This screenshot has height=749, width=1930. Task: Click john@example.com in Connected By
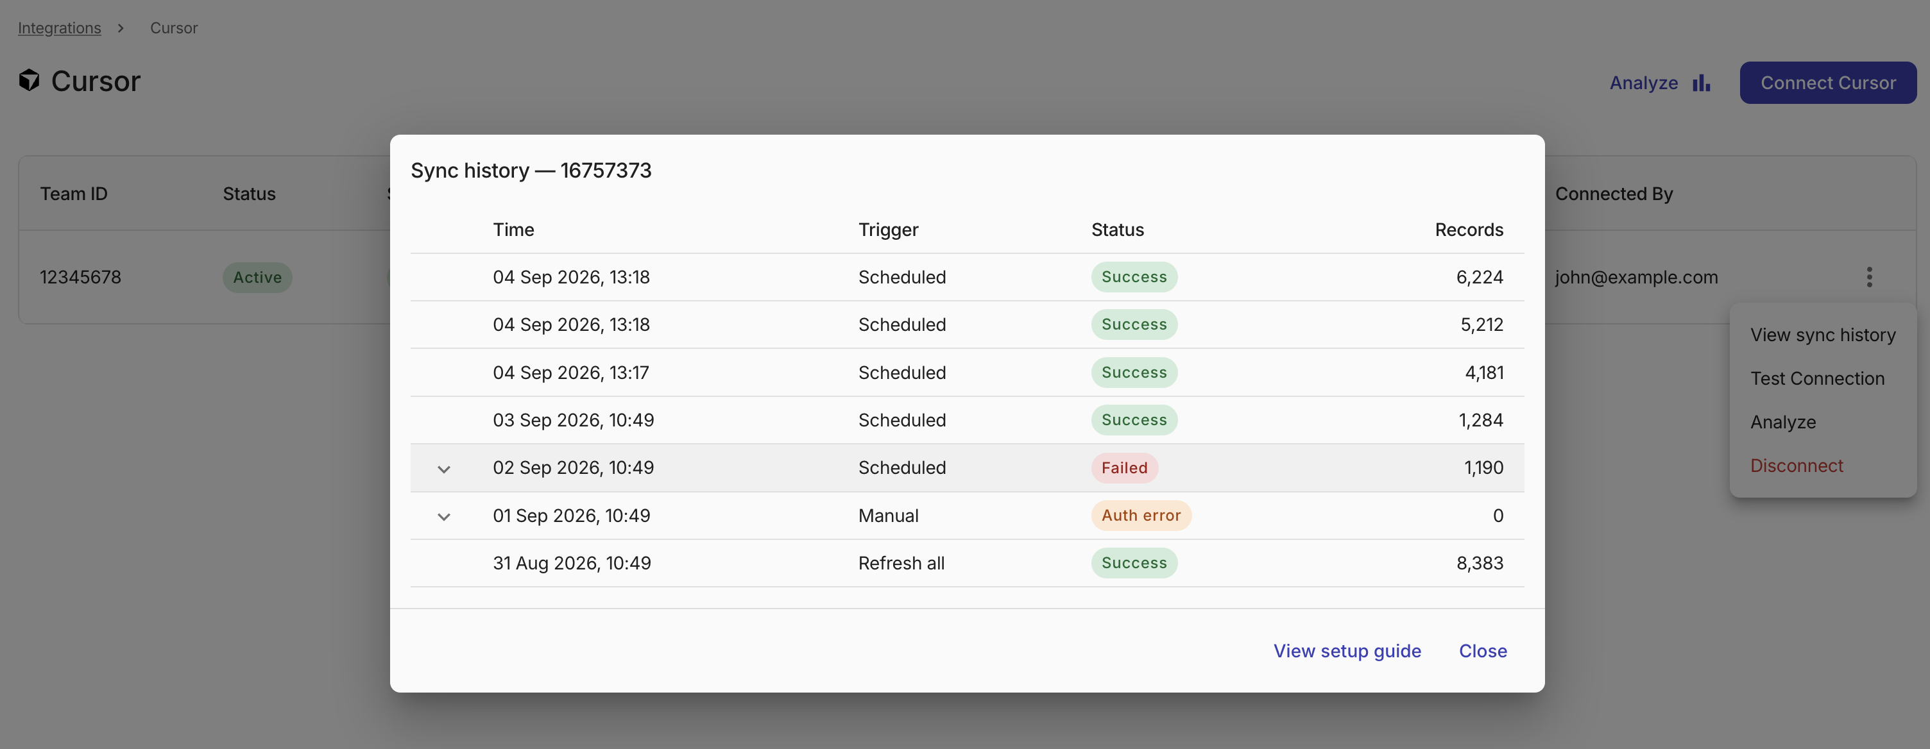point(1635,277)
